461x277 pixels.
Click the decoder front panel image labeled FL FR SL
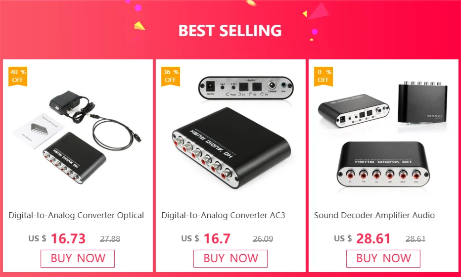(x=383, y=164)
